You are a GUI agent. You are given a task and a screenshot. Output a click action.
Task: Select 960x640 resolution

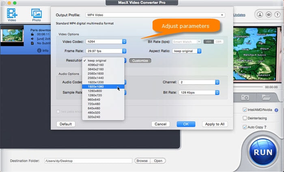(103, 99)
